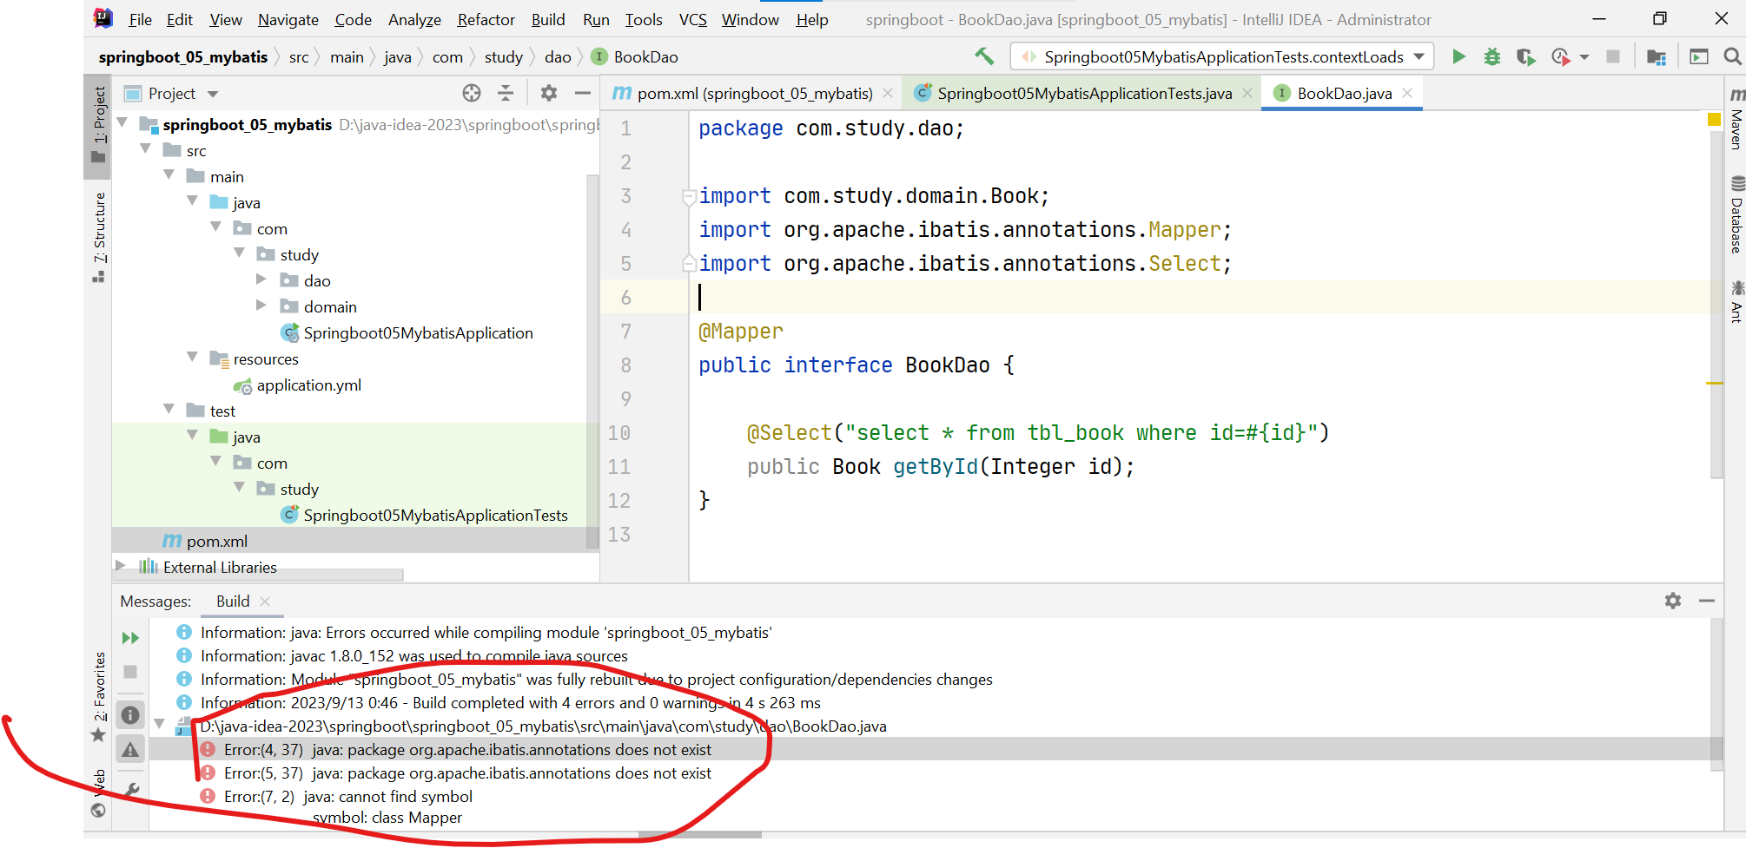Run with Profiler

pos(1559,56)
